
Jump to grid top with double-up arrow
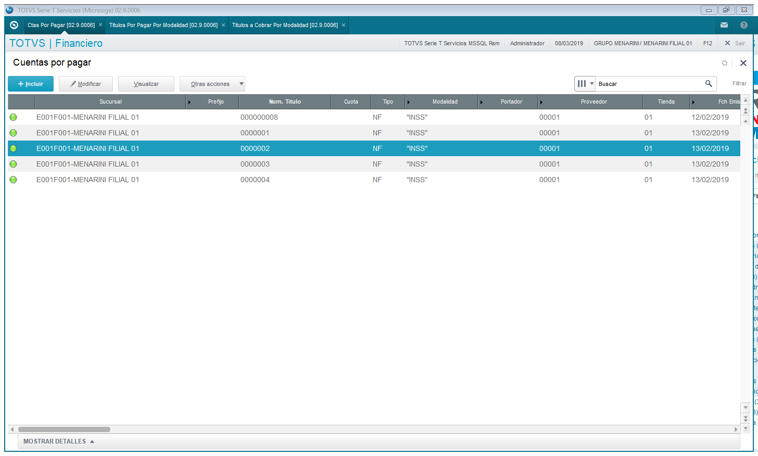[x=746, y=111]
